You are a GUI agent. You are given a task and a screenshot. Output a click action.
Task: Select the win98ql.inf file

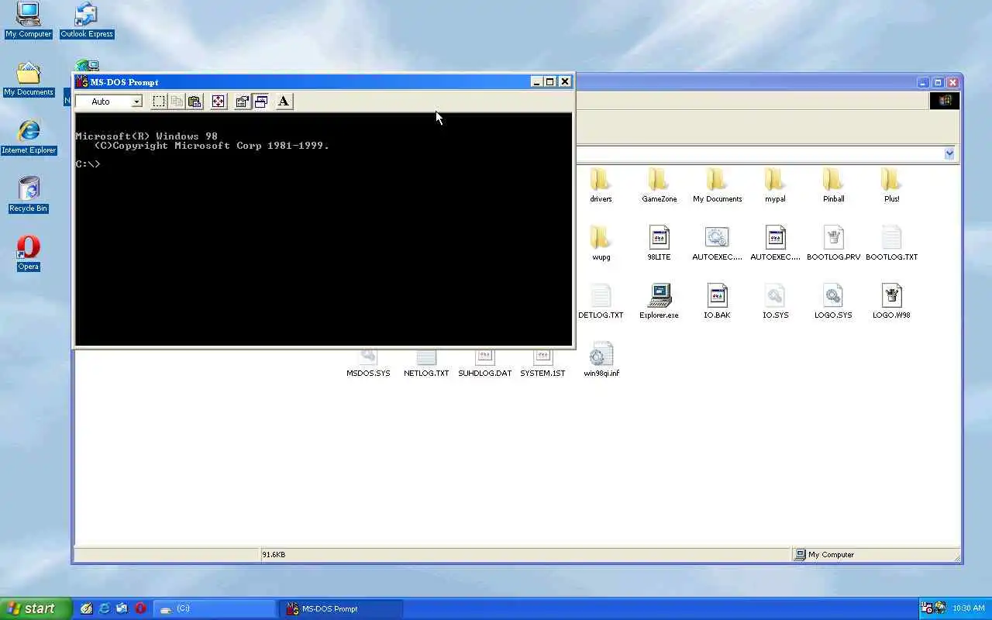pos(601,360)
